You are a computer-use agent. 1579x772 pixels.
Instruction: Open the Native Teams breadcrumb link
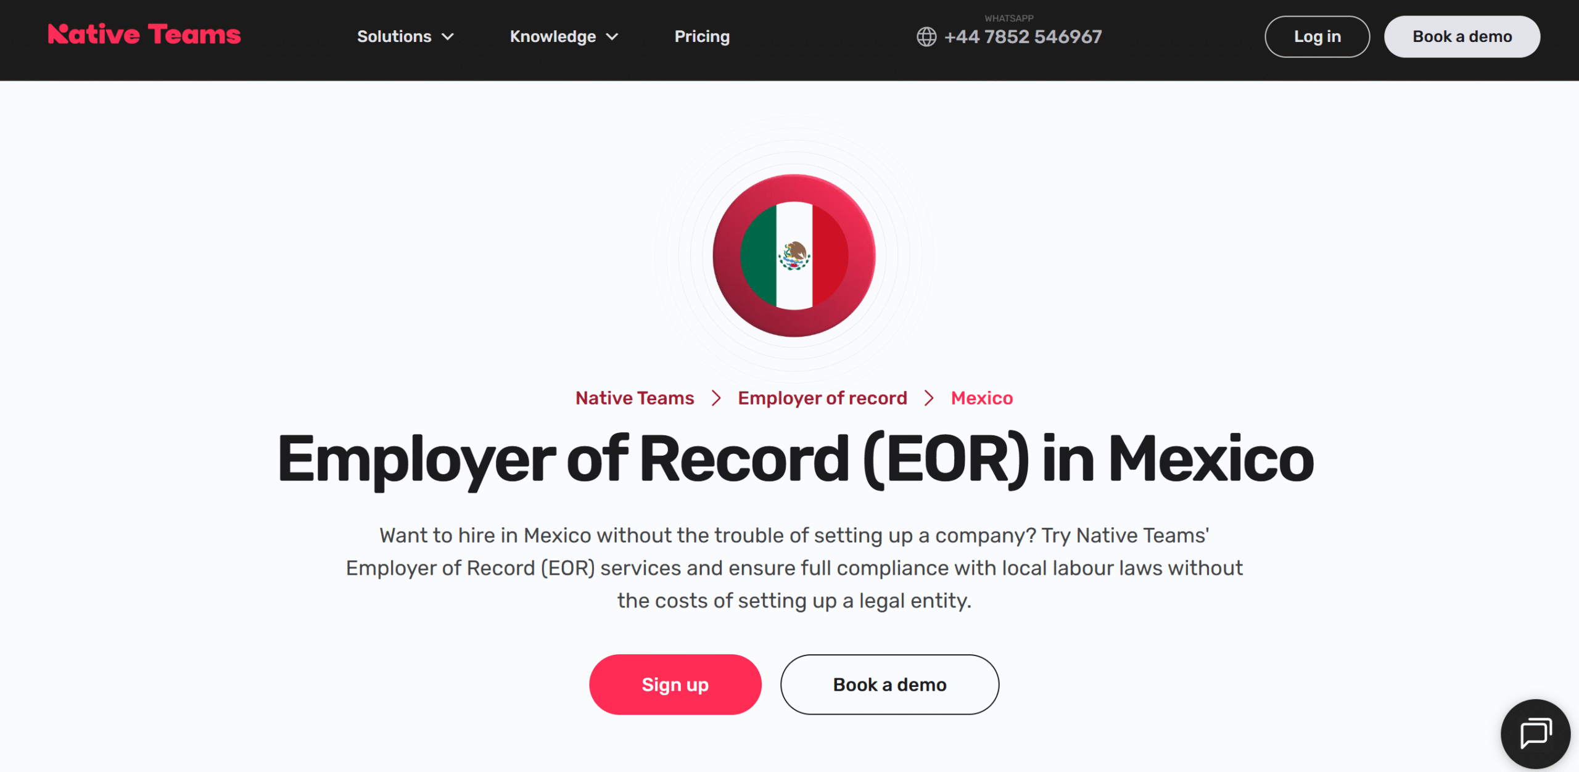pyautogui.click(x=635, y=398)
